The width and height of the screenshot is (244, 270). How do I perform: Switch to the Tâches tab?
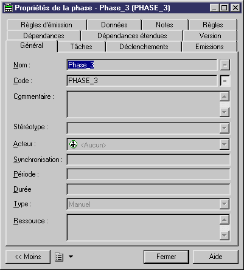pos(82,47)
